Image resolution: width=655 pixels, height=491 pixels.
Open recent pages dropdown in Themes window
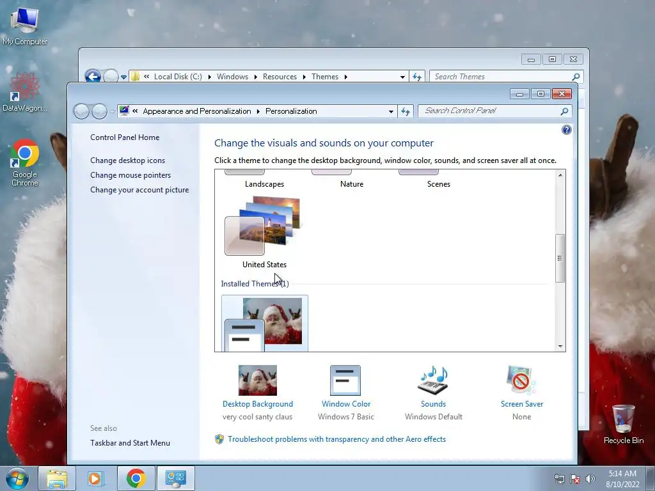click(123, 77)
